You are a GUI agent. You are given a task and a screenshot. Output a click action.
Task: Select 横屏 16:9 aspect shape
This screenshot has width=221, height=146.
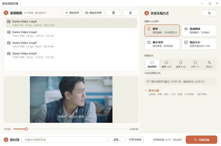click(167, 65)
